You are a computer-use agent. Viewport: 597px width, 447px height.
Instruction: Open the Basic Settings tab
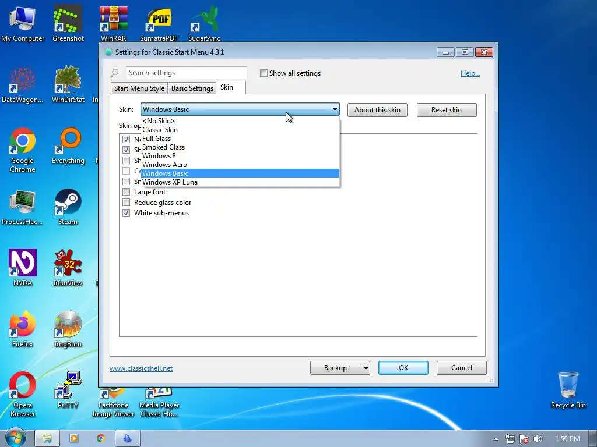tap(192, 88)
